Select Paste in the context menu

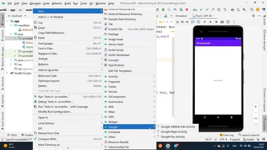point(68,38)
